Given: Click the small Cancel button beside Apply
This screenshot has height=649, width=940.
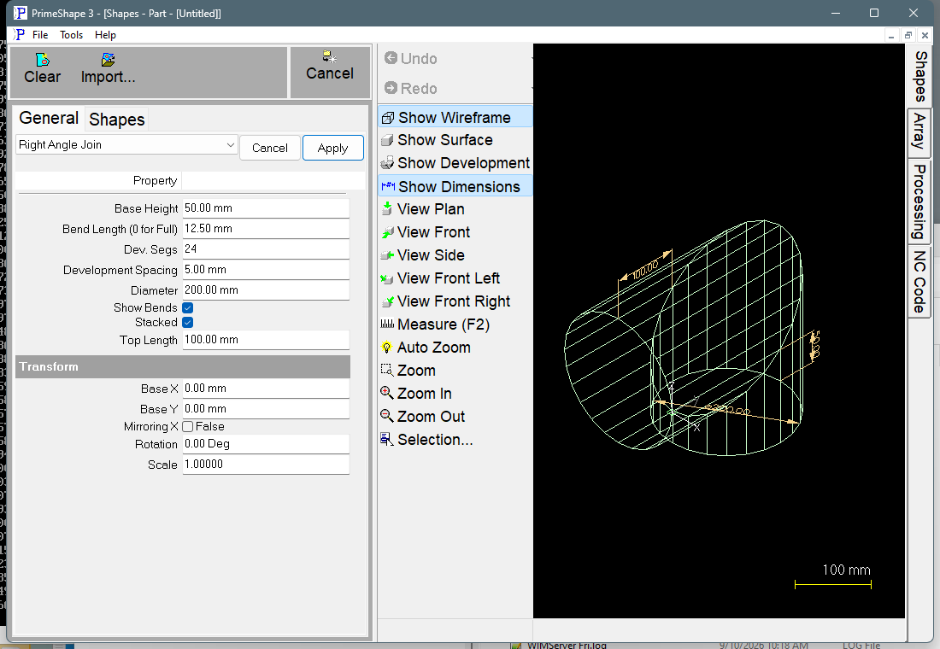Looking at the screenshot, I should pyautogui.click(x=270, y=148).
